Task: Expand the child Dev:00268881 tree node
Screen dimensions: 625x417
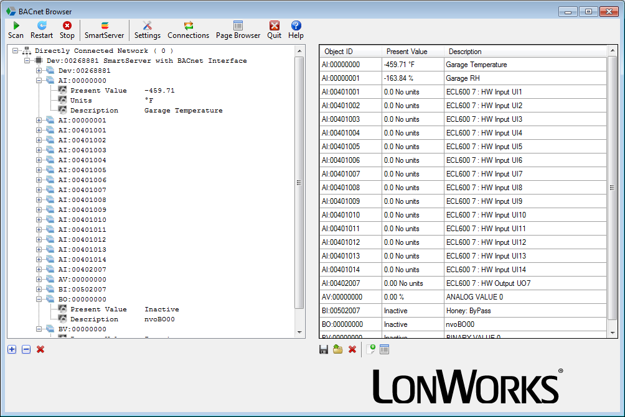Action: coord(39,70)
